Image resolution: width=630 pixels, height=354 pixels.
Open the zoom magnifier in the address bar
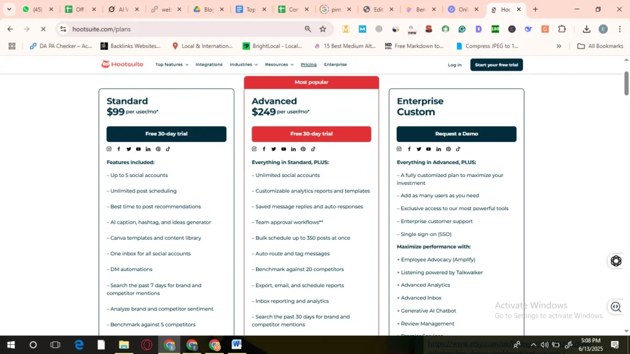[x=308, y=29]
